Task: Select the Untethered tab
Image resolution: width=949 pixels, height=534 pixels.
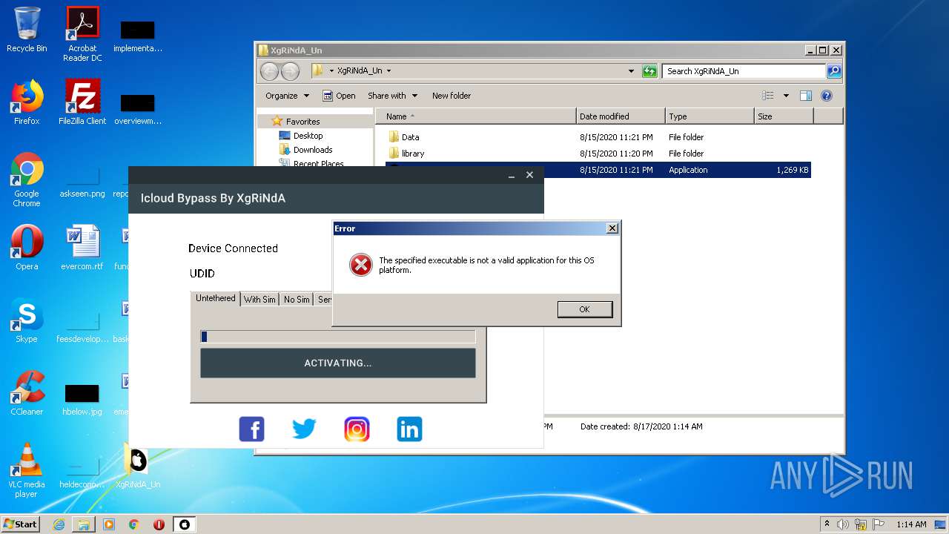Action: [x=215, y=298]
